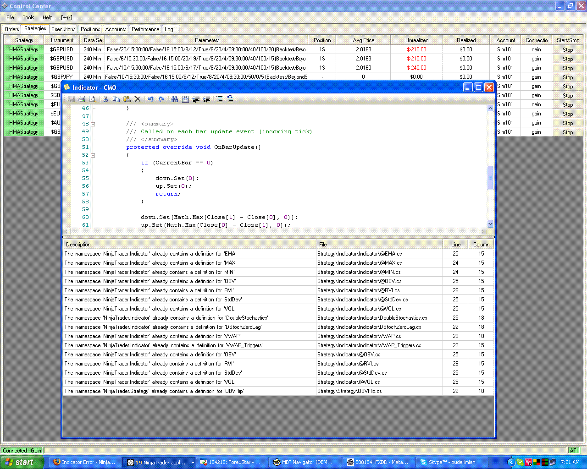The width and height of the screenshot is (587, 469).
Task: Open the Tools menu
Action: (x=28, y=17)
